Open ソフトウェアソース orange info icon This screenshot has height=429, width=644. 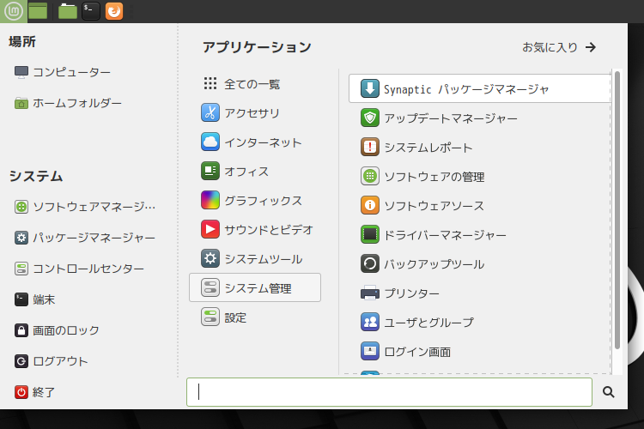point(369,205)
